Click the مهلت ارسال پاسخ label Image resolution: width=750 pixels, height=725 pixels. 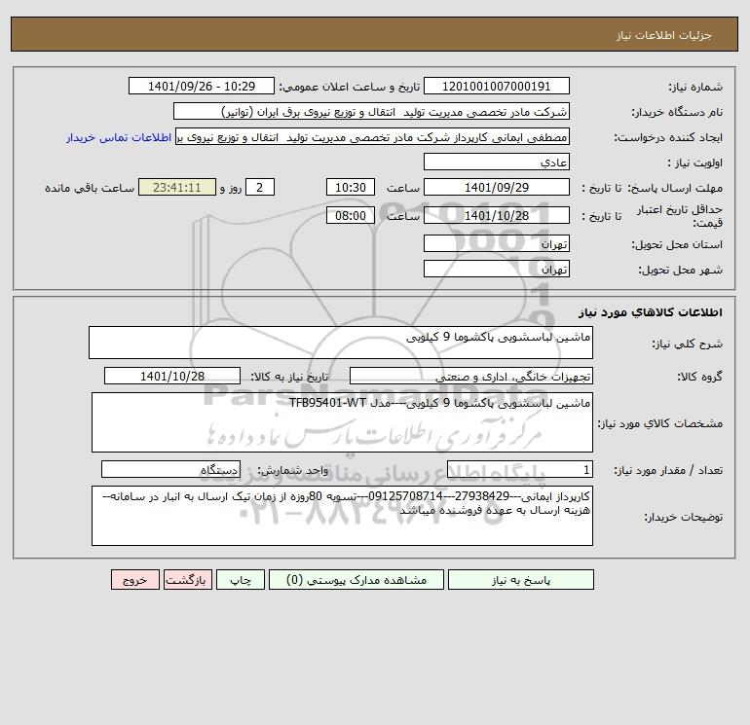click(674, 188)
